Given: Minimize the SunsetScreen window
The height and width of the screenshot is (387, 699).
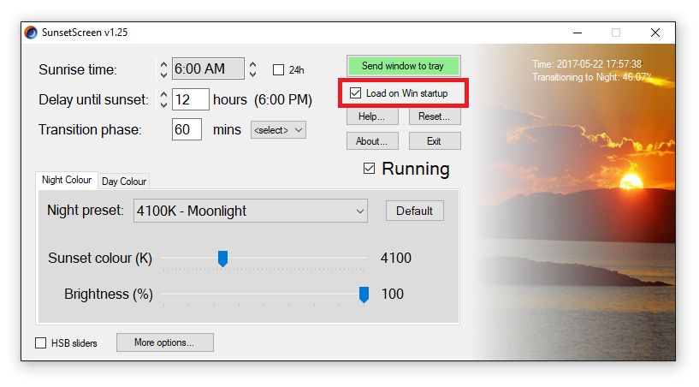Looking at the screenshot, I should click(578, 33).
